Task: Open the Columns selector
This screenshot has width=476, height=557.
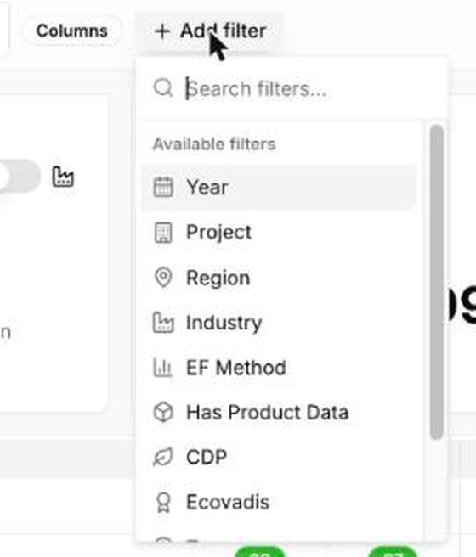Action: (x=71, y=31)
